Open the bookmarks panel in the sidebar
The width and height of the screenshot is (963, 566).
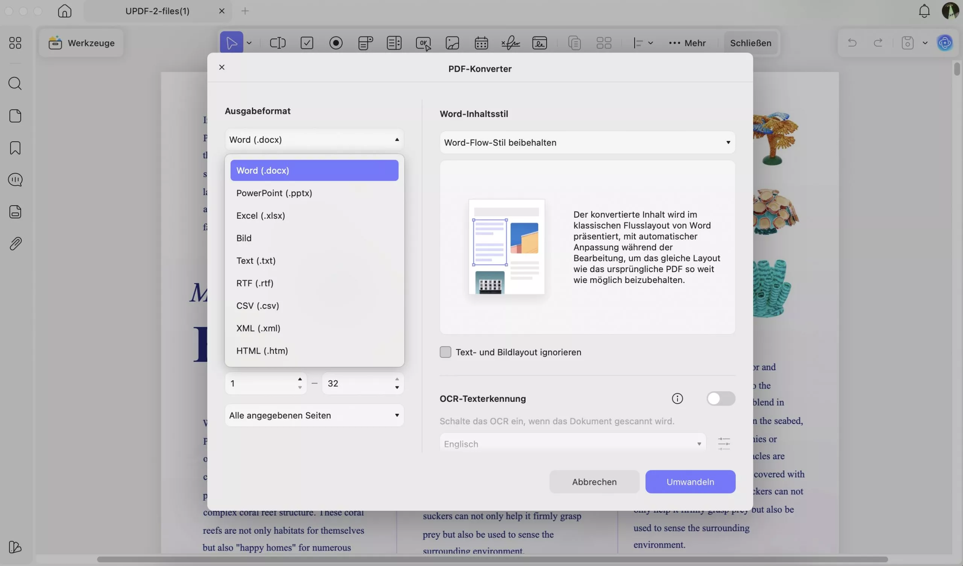(x=16, y=148)
